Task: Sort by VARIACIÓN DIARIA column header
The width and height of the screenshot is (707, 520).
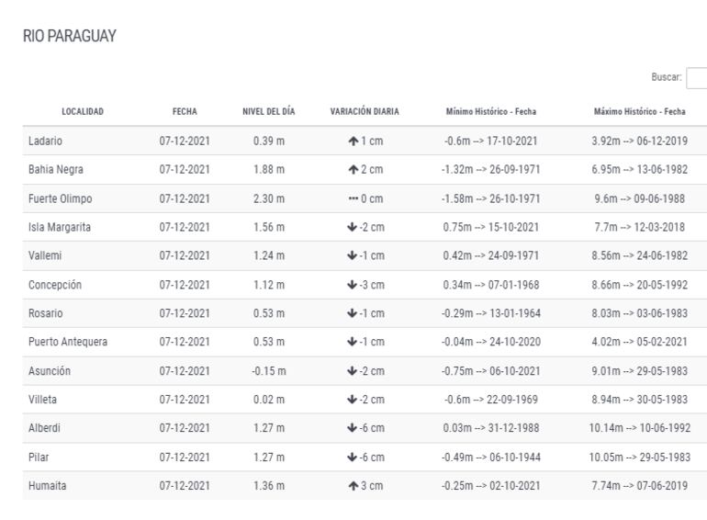Action: pyautogui.click(x=364, y=111)
